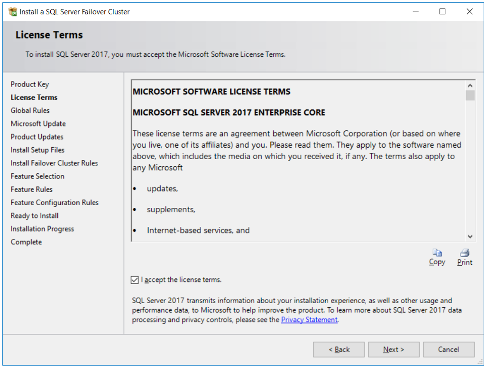Screen dimensions: 486x367
Task: Maximize the installer window
Action: [x=442, y=12]
